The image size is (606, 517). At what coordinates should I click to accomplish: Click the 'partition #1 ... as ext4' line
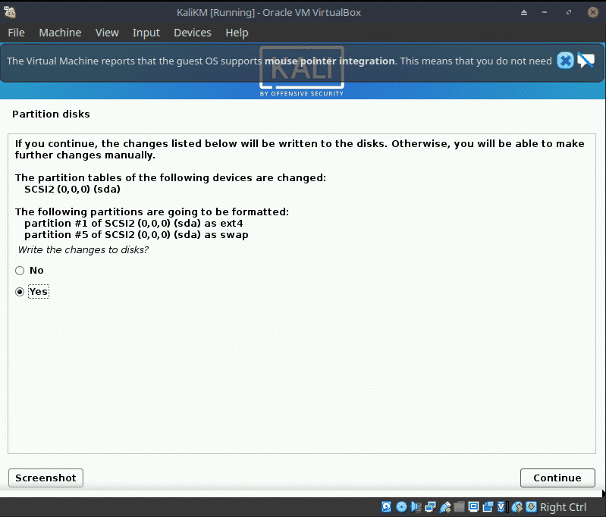(x=133, y=224)
